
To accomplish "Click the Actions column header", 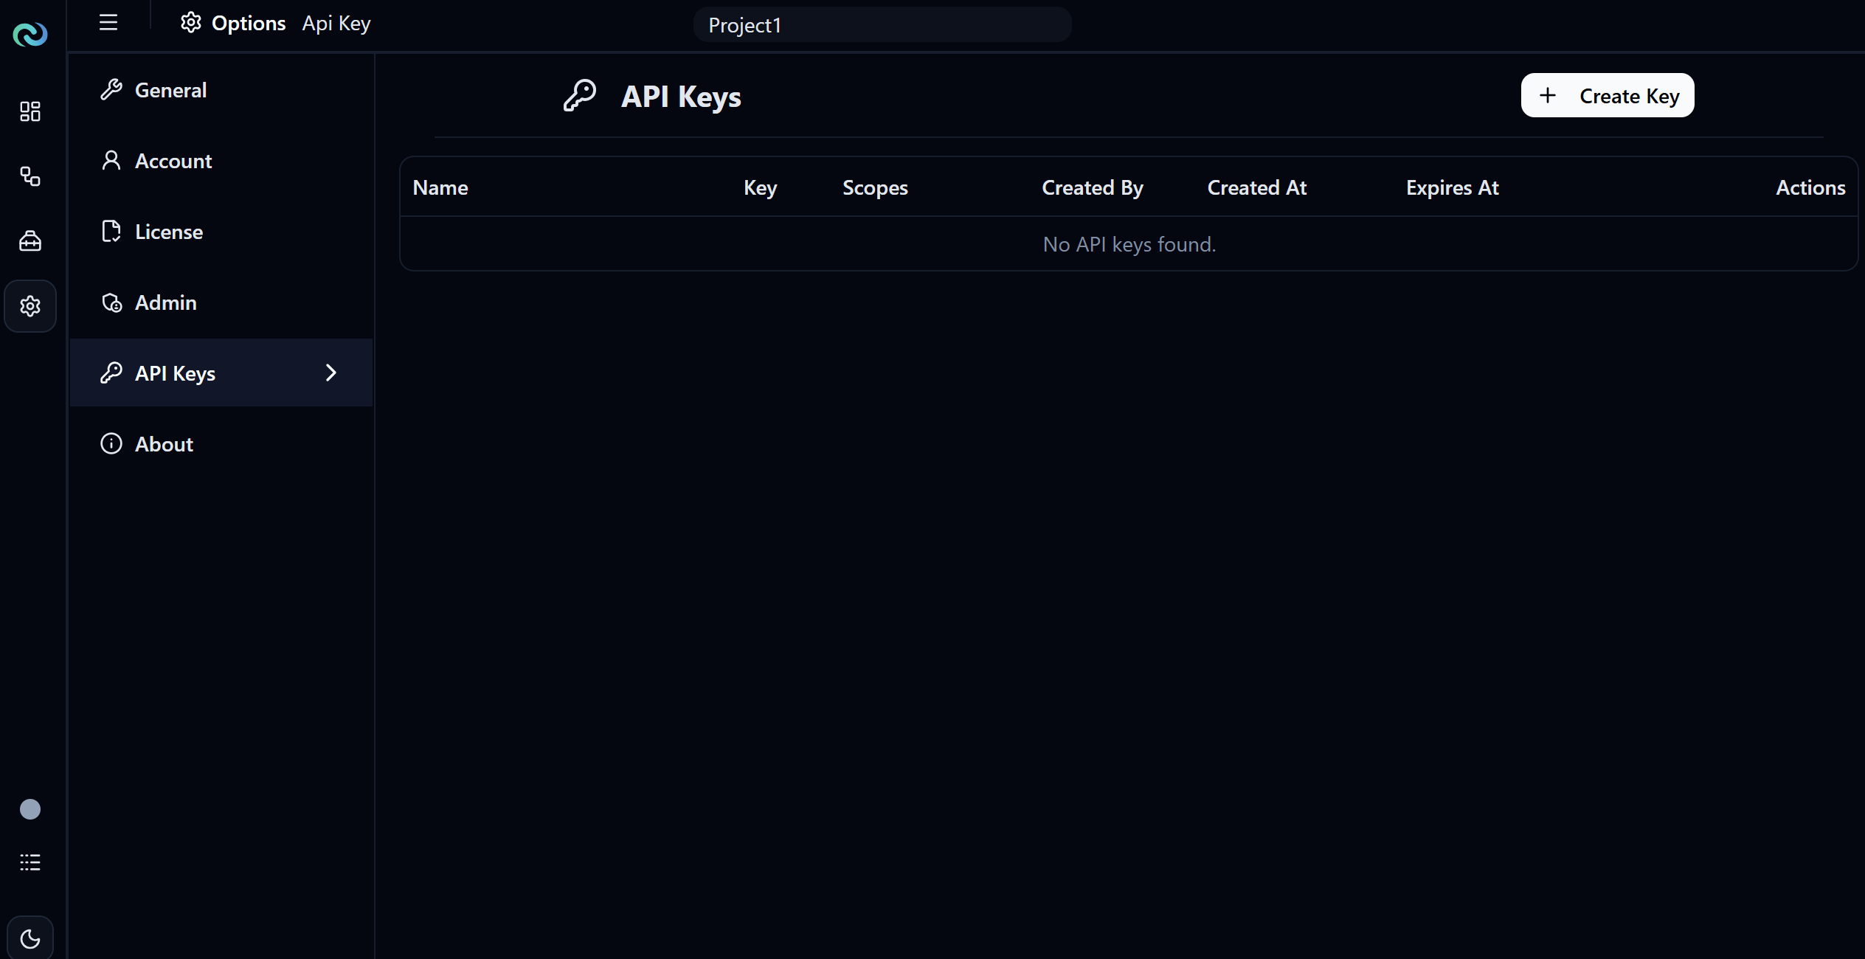I will tap(1811, 187).
